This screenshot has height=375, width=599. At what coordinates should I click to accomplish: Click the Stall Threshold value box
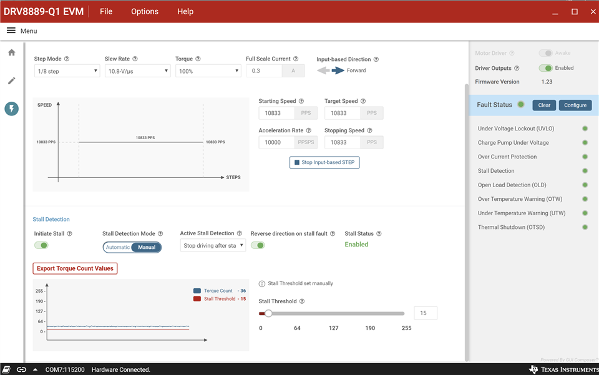pyautogui.click(x=426, y=313)
